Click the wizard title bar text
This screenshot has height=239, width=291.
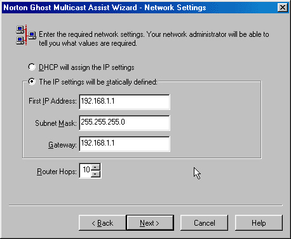point(105,8)
